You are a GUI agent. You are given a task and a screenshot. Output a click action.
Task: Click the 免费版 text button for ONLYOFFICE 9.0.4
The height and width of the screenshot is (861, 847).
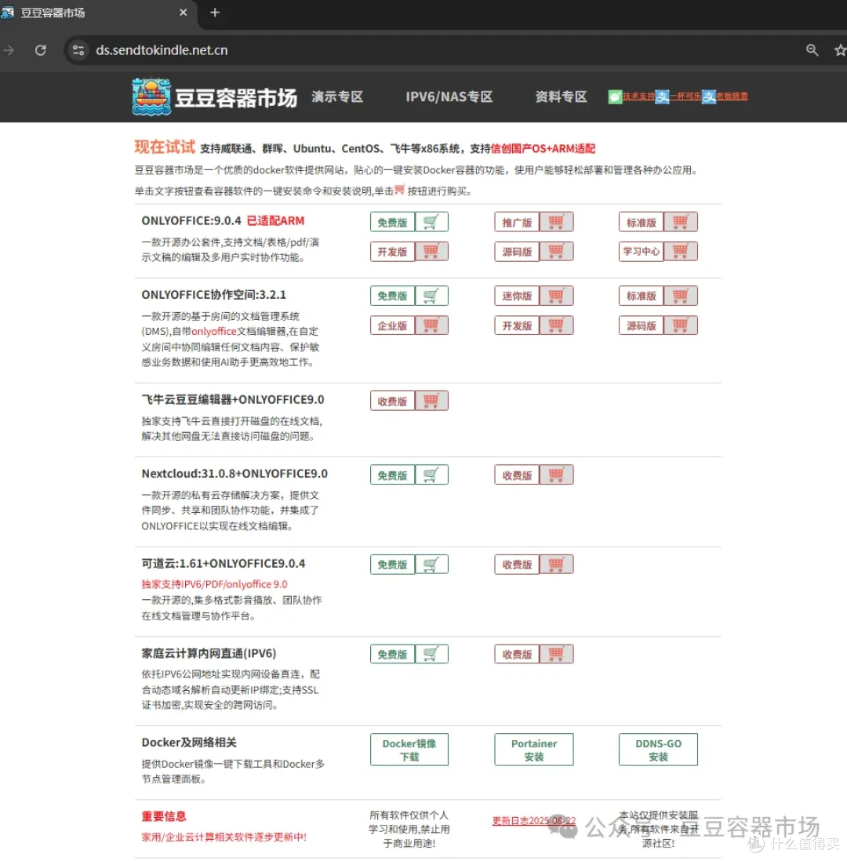pos(392,222)
